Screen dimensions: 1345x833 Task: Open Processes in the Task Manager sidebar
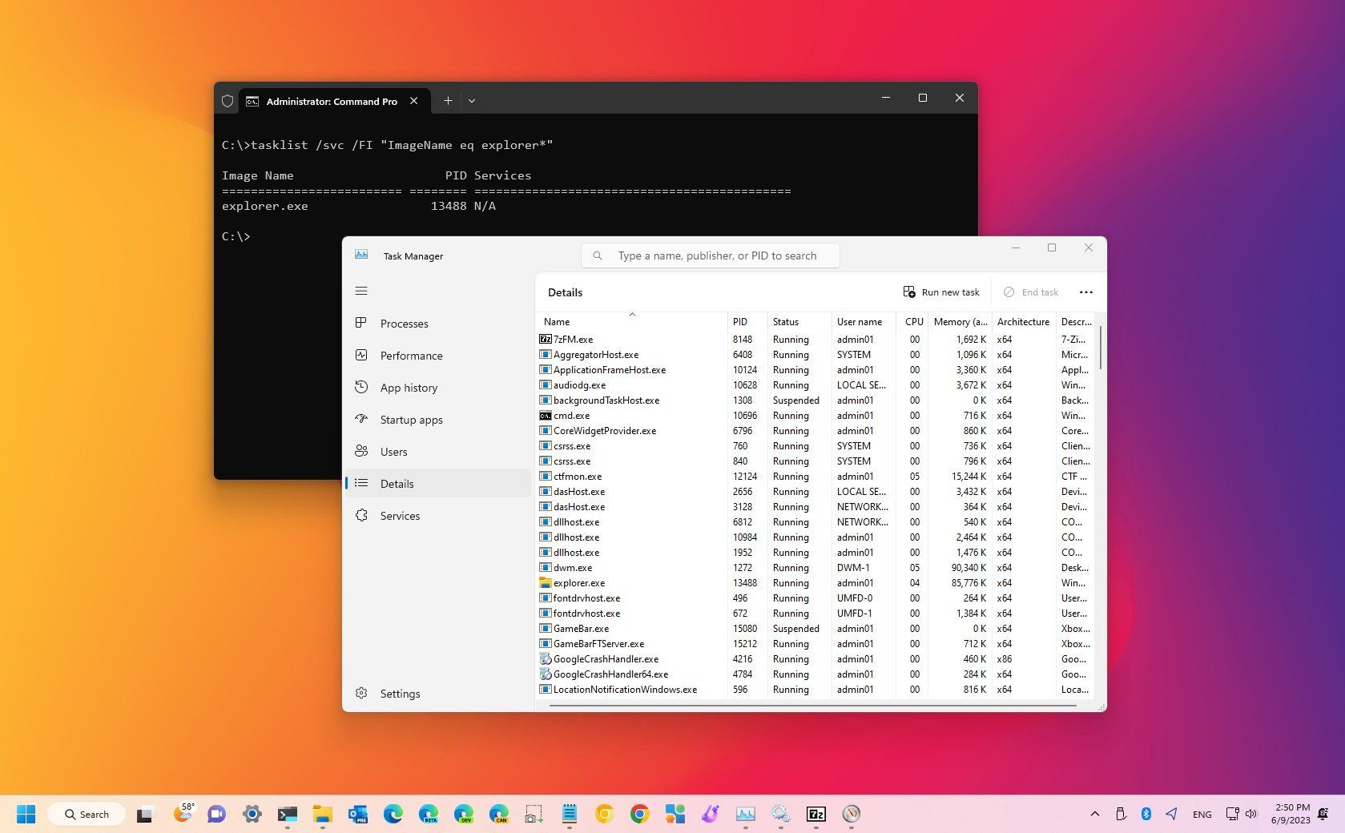[x=404, y=323]
